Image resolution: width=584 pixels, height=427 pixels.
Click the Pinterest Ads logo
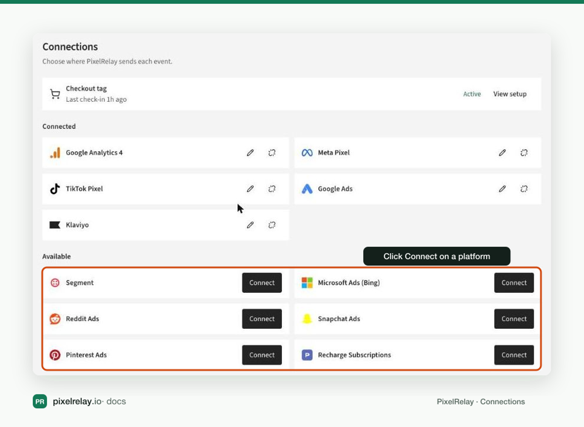[x=55, y=355]
